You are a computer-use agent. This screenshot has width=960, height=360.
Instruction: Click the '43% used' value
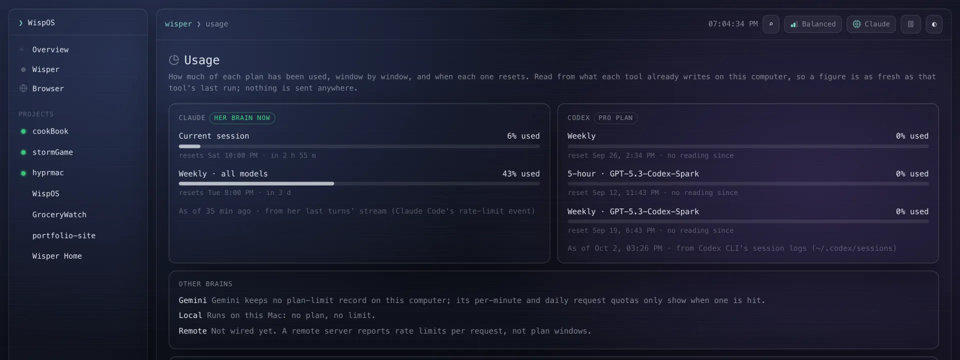521,174
